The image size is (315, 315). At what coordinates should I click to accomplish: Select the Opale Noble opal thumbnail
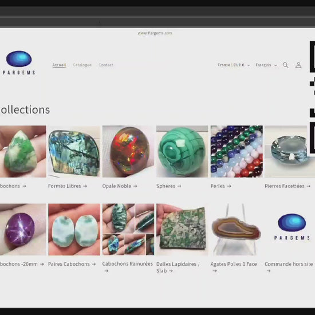(x=128, y=151)
